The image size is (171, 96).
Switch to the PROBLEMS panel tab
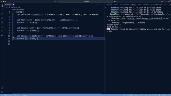(x=109, y=5)
